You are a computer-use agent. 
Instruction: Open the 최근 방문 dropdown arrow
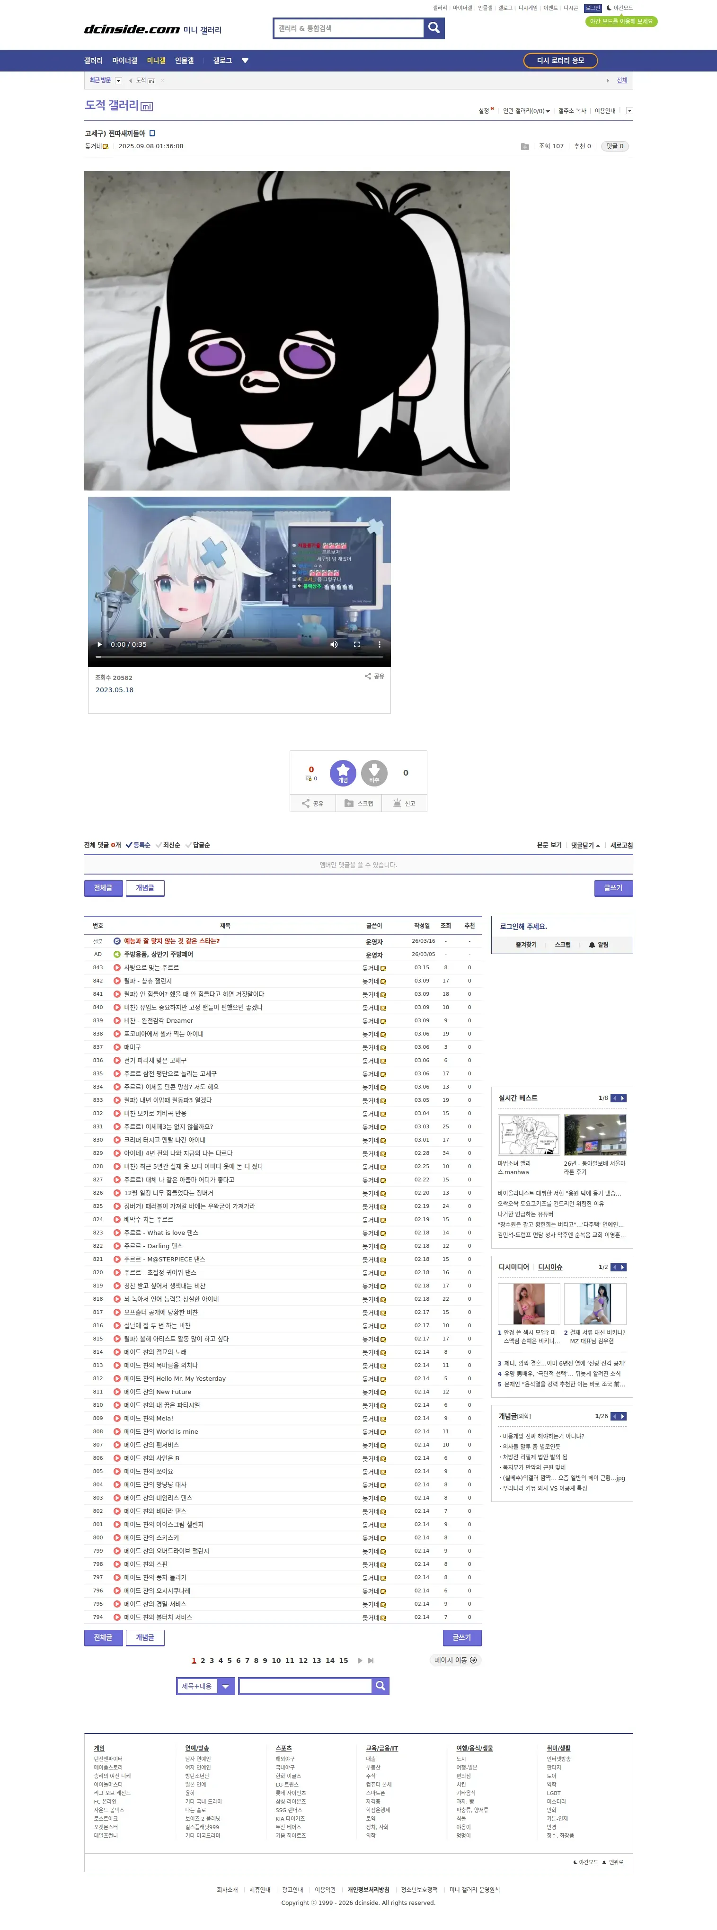click(118, 80)
